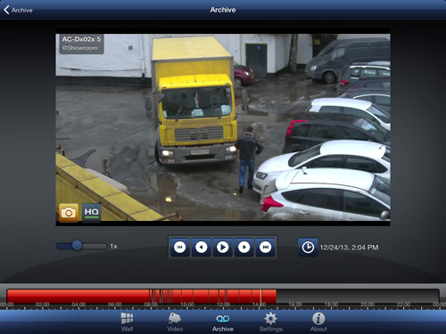
Task: Start playback with the play button
Action: [223, 247]
